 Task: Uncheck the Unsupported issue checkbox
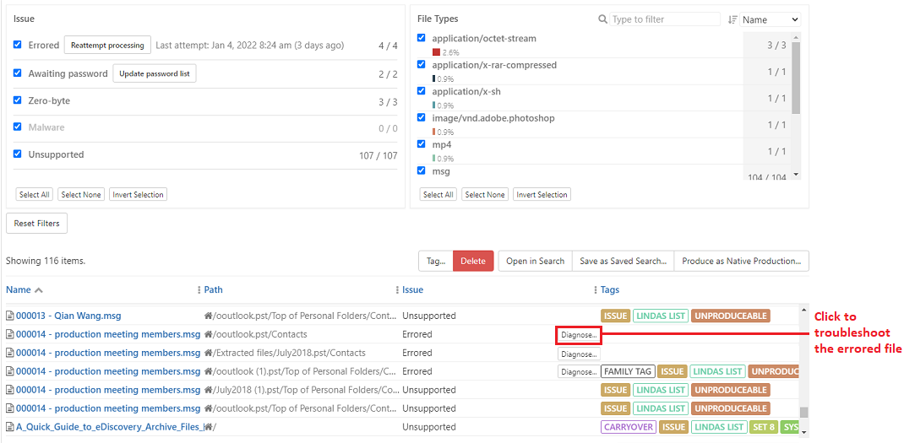pos(18,154)
